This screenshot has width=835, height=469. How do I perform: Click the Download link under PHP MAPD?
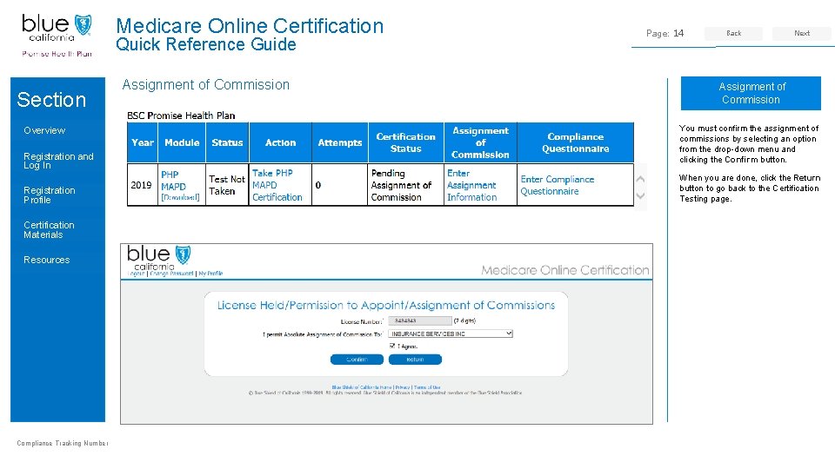click(x=180, y=197)
